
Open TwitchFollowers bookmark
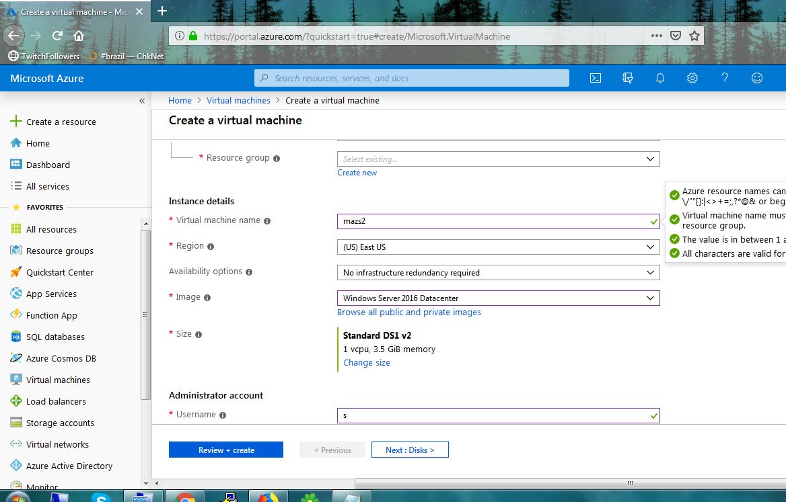pyautogui.click(x=44, y=56)
